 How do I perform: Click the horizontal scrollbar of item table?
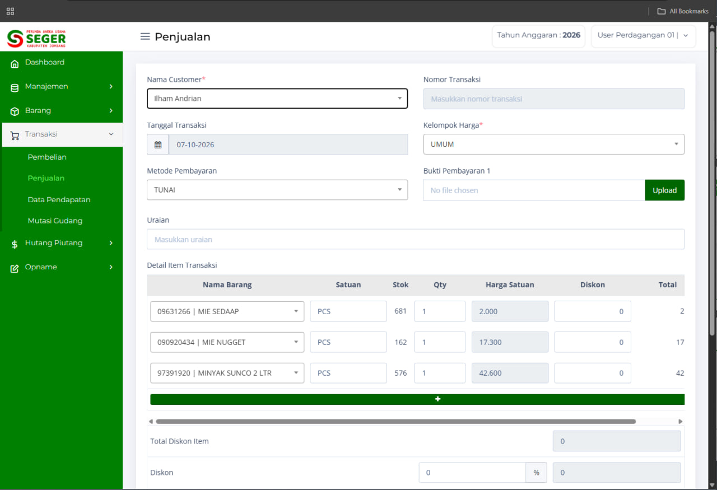pyautogui.click(x=396, y=421)
